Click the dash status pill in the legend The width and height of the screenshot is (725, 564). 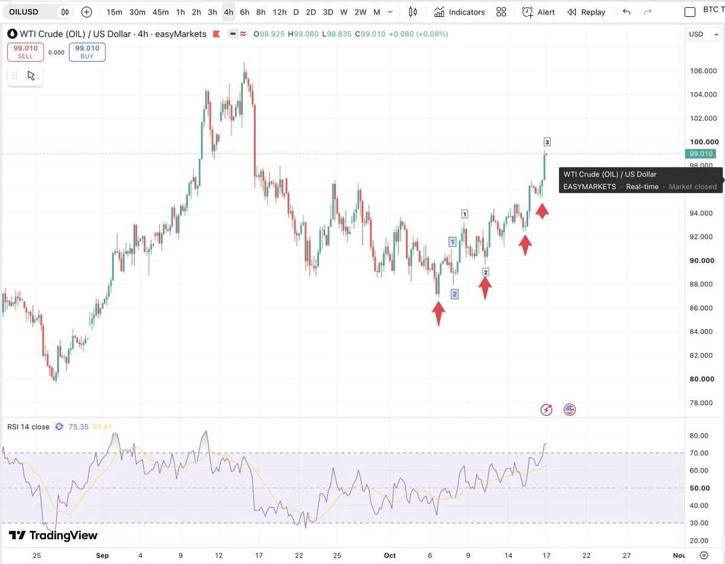[x=232, y=34]
